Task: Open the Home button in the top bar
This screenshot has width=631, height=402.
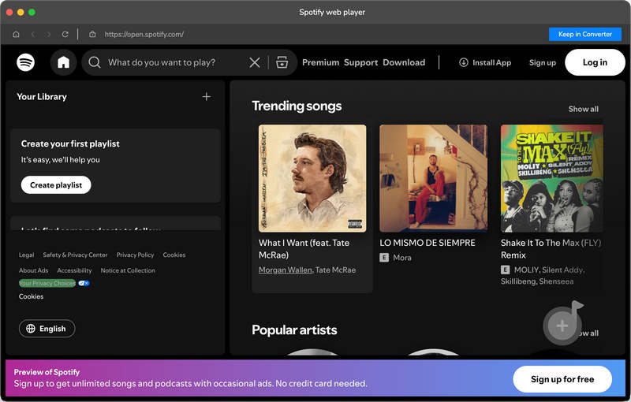Action: click(63, 62)
